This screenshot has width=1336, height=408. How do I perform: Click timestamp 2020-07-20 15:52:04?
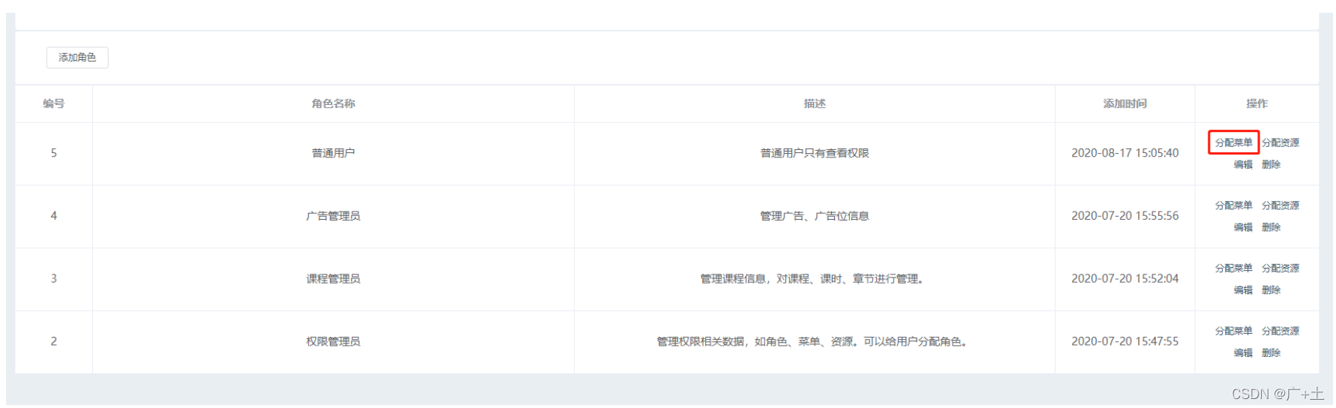[x=1124, y=279]
